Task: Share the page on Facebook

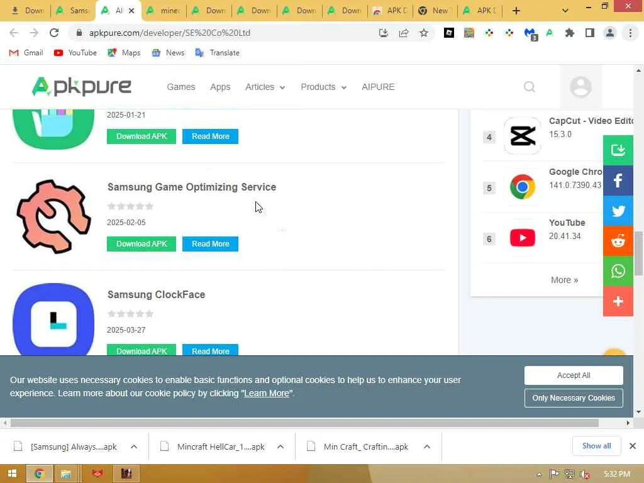Action: pyautogui.click(x=618, y=180)
